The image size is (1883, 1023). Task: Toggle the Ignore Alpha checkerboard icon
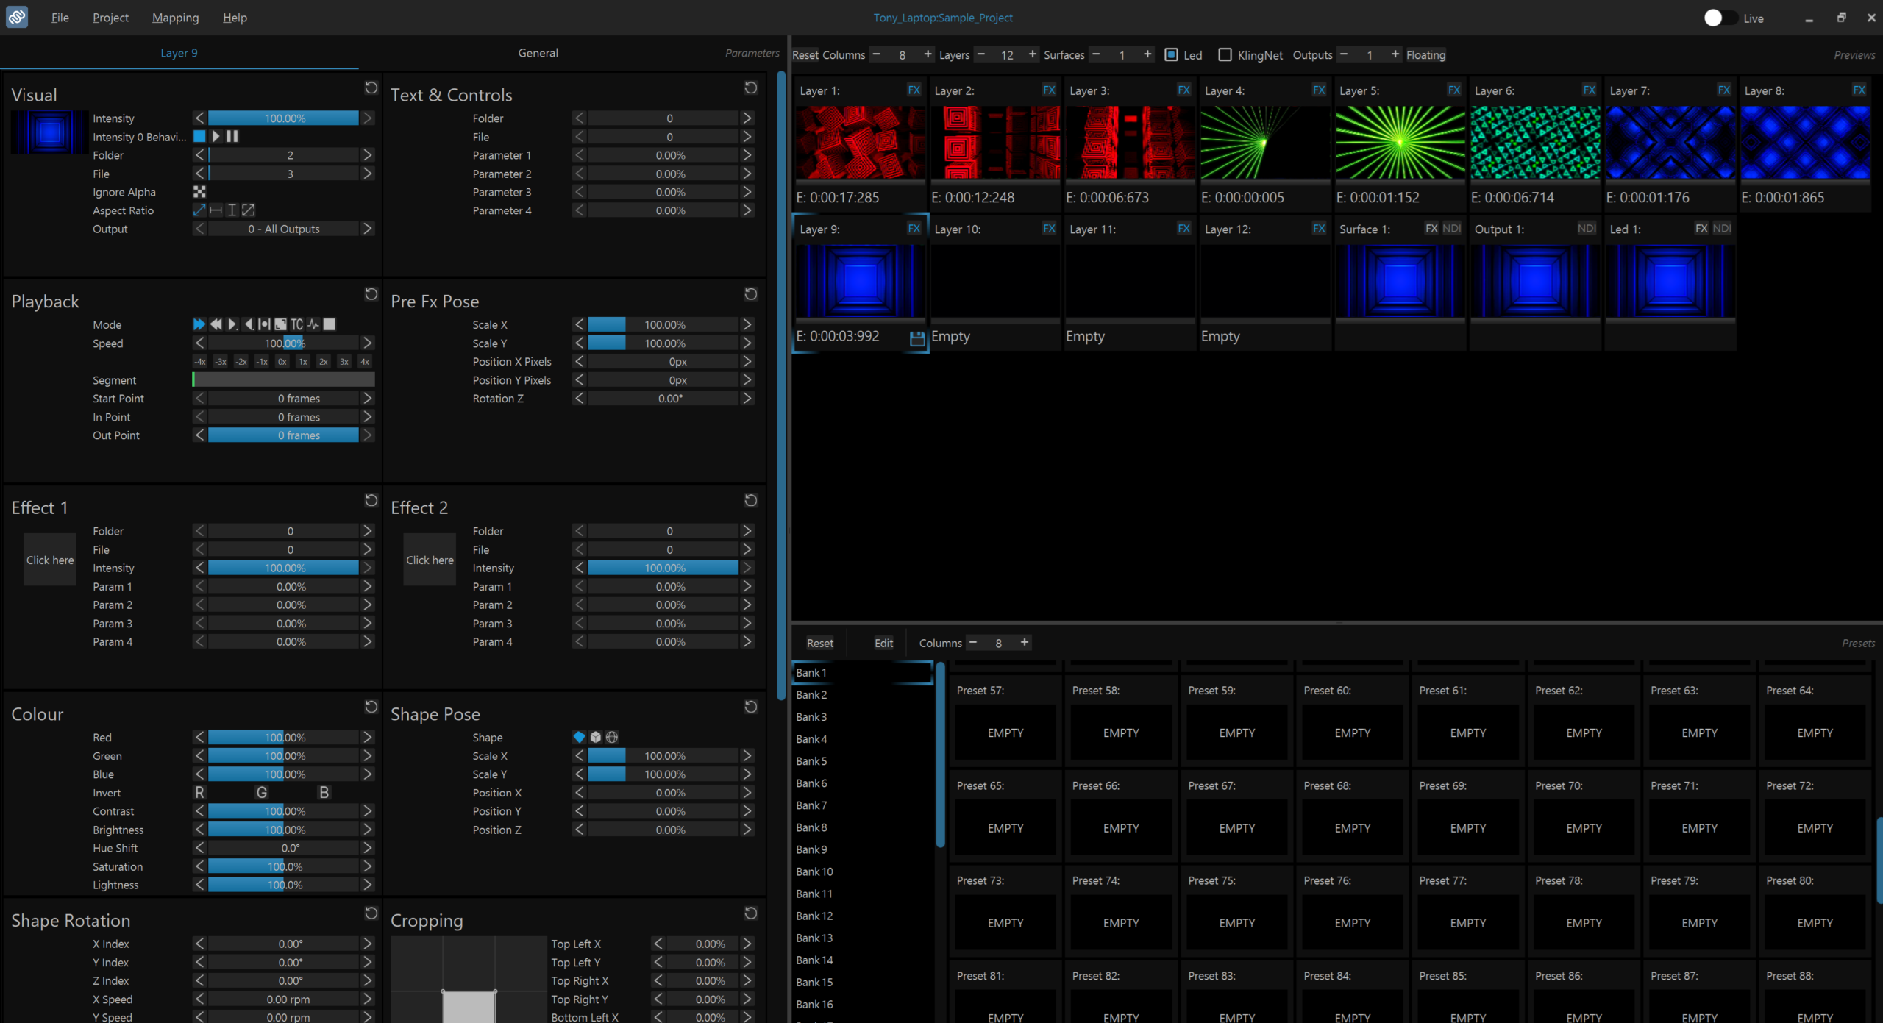click(x=199, y=192)
